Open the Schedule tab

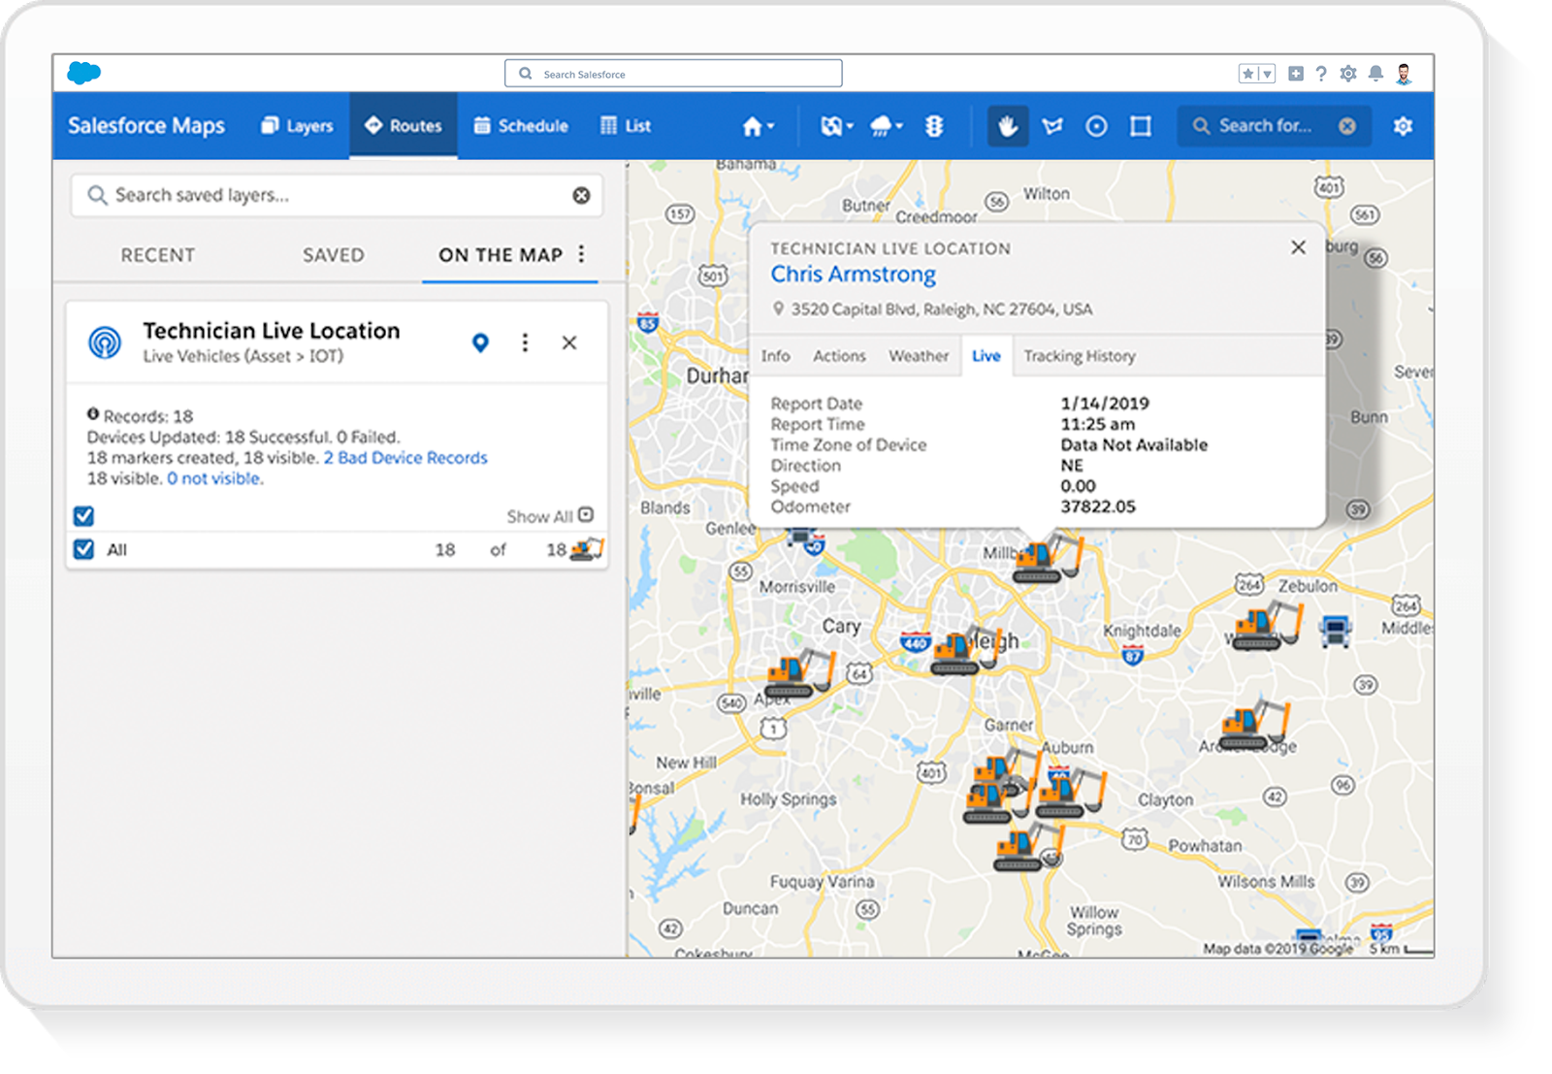click(521, 126)
